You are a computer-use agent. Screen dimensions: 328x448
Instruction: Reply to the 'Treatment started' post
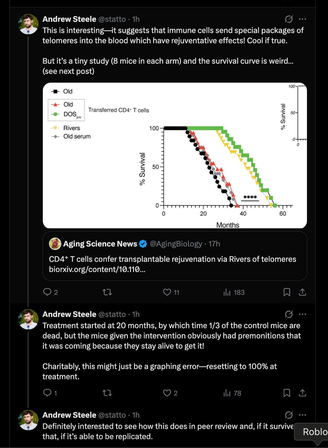[47, 393]
